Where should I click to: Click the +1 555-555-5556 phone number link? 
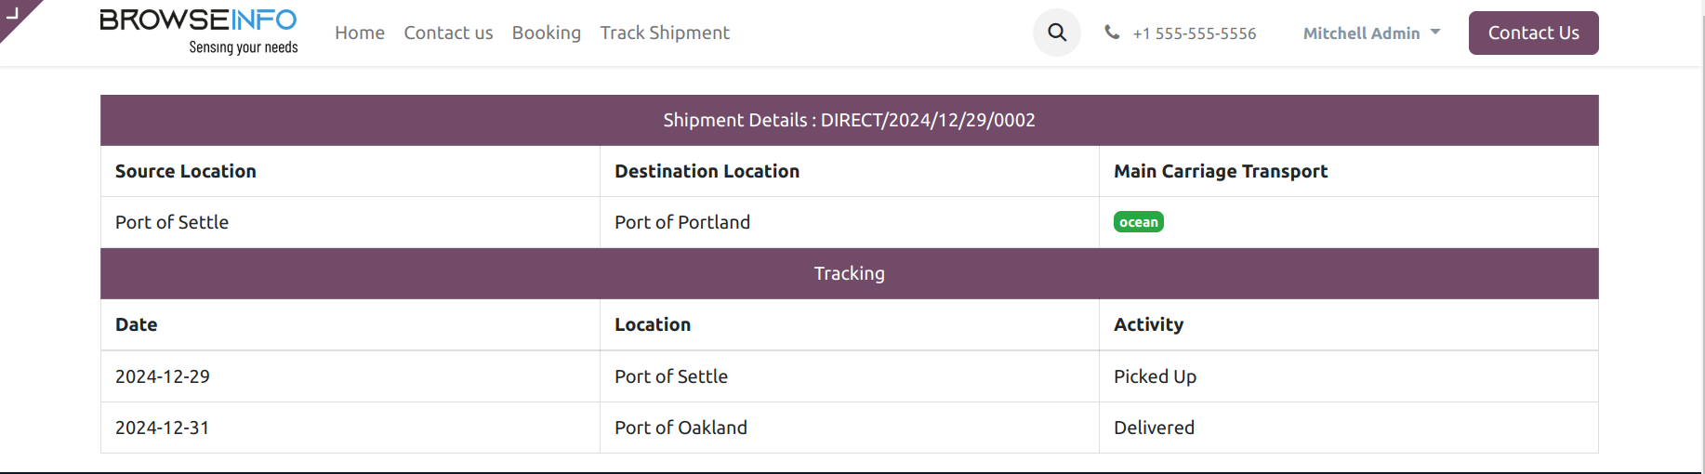point(1195,33)
